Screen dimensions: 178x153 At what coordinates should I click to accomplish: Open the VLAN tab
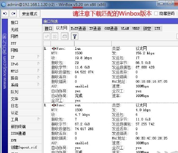[x=125, y=29]
